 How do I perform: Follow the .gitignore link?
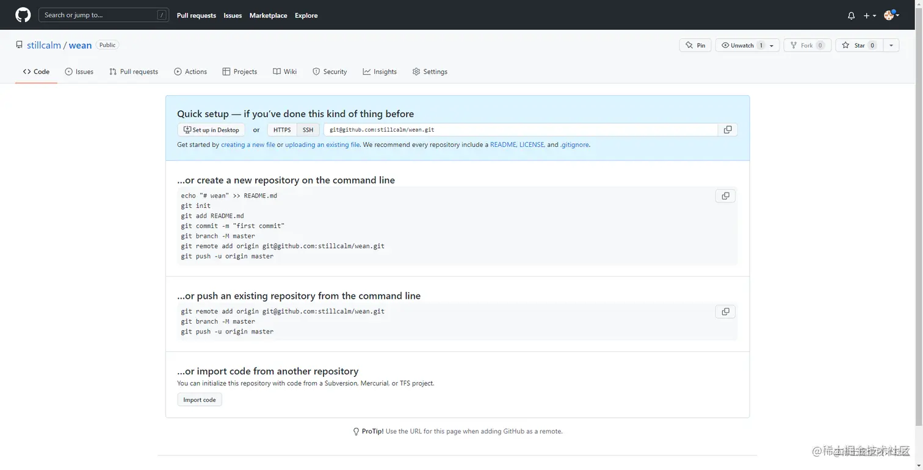[574, 145]
